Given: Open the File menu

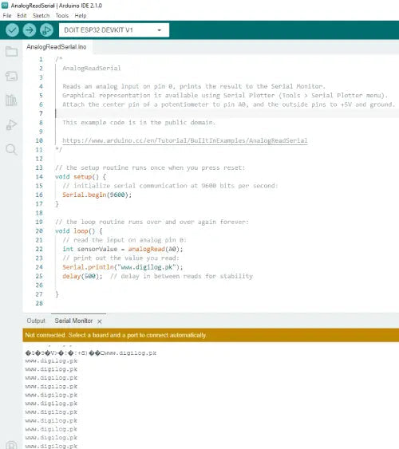Looking at the screenshot, I should tap(7, 15).
